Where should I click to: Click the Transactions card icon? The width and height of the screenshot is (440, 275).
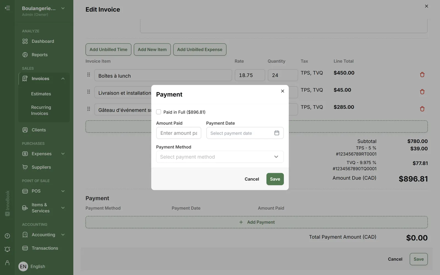tap(25, 248)
